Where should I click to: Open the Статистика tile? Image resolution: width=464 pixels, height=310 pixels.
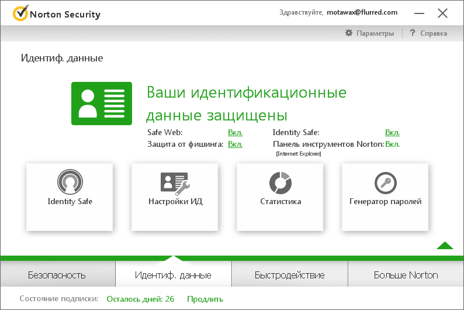[280, 197]
